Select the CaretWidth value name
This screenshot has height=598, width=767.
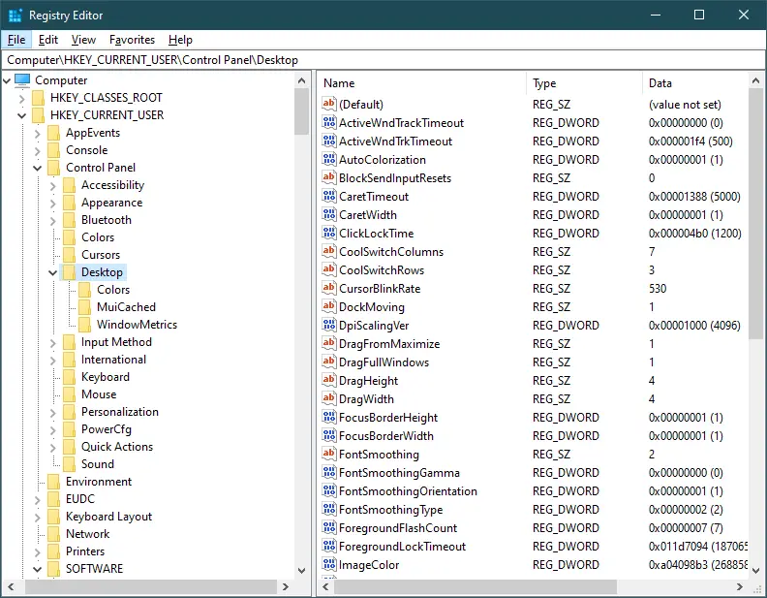(368, 215)
